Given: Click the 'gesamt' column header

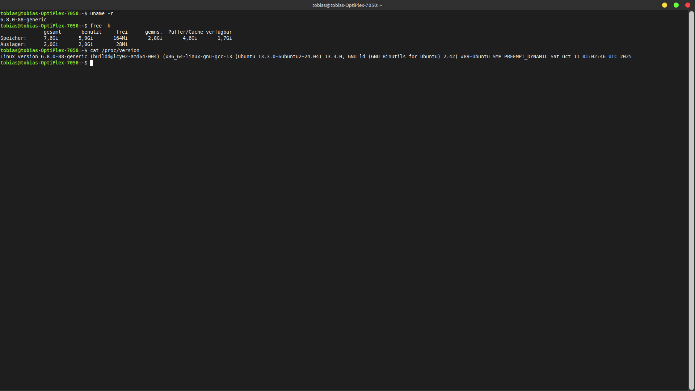Looking at the screenshot, I should coord(52,32).
